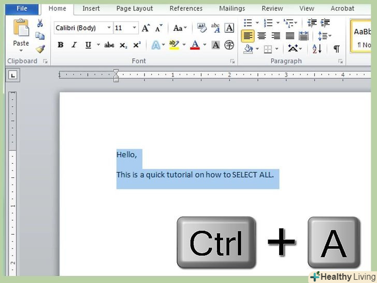Click the Numbering list icon
Viewport: 377px width, 283px height.
pos(268,23)
